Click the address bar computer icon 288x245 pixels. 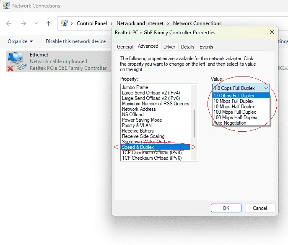click(65, 23)
